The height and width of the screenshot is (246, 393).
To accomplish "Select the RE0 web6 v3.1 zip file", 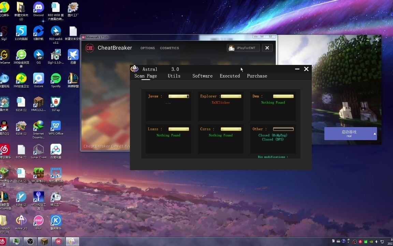I will (56, 35).
